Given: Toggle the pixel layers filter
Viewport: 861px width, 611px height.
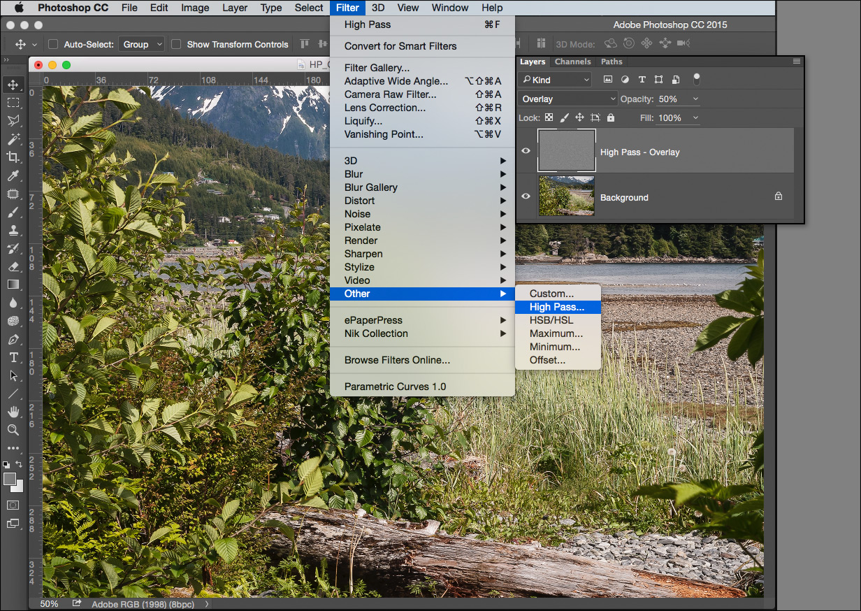Looking at the screenshot, I should point(608,80).
